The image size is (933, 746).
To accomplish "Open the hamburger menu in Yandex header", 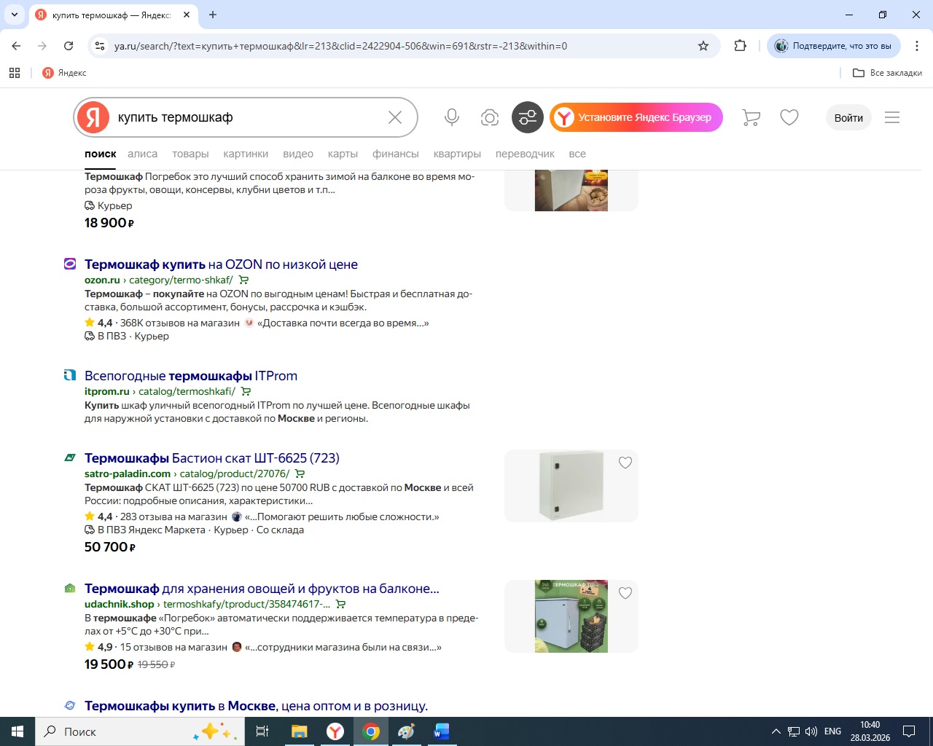I will (x=892, y=117).
